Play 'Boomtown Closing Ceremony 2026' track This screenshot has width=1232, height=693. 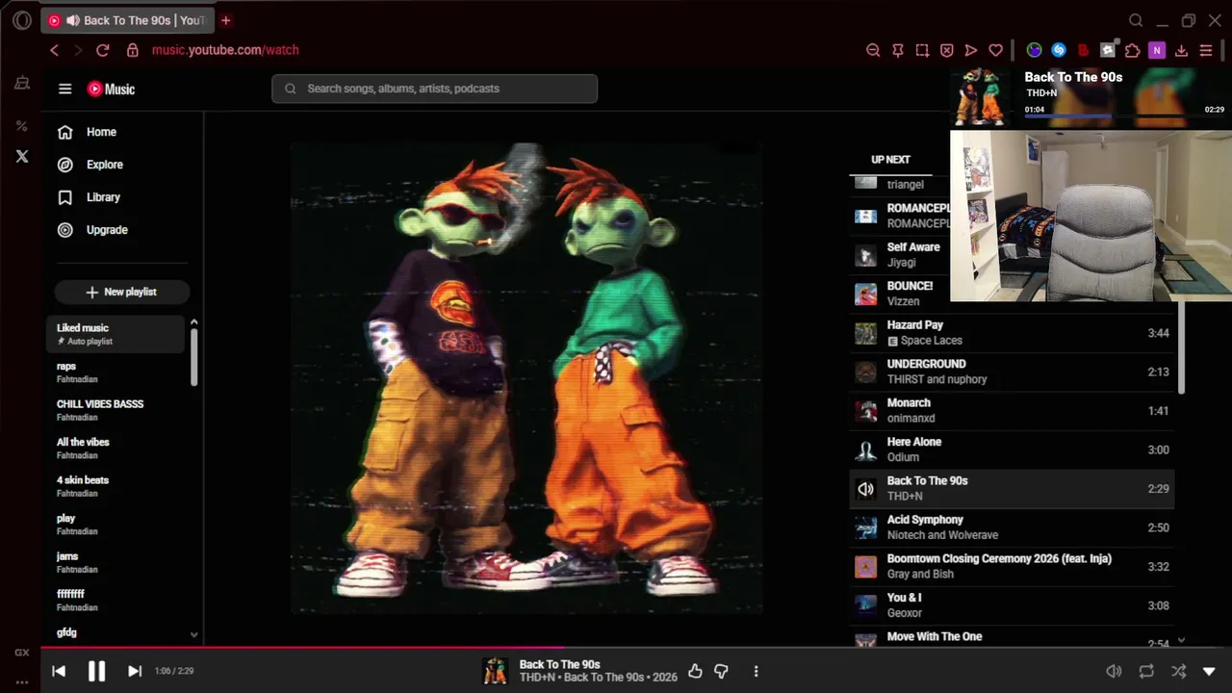1012,566
